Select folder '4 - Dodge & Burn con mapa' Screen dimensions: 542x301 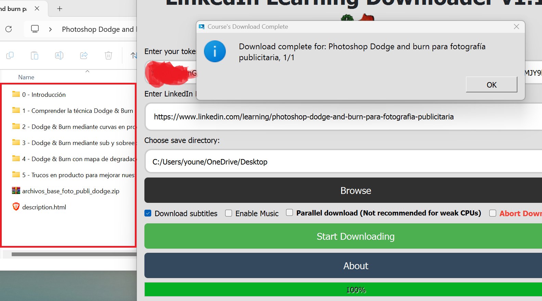[x=74, y=159]
